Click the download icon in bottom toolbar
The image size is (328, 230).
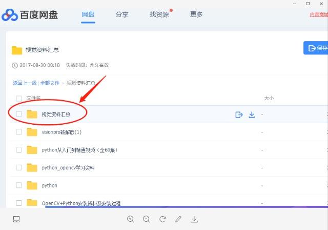tap(194, 219)
